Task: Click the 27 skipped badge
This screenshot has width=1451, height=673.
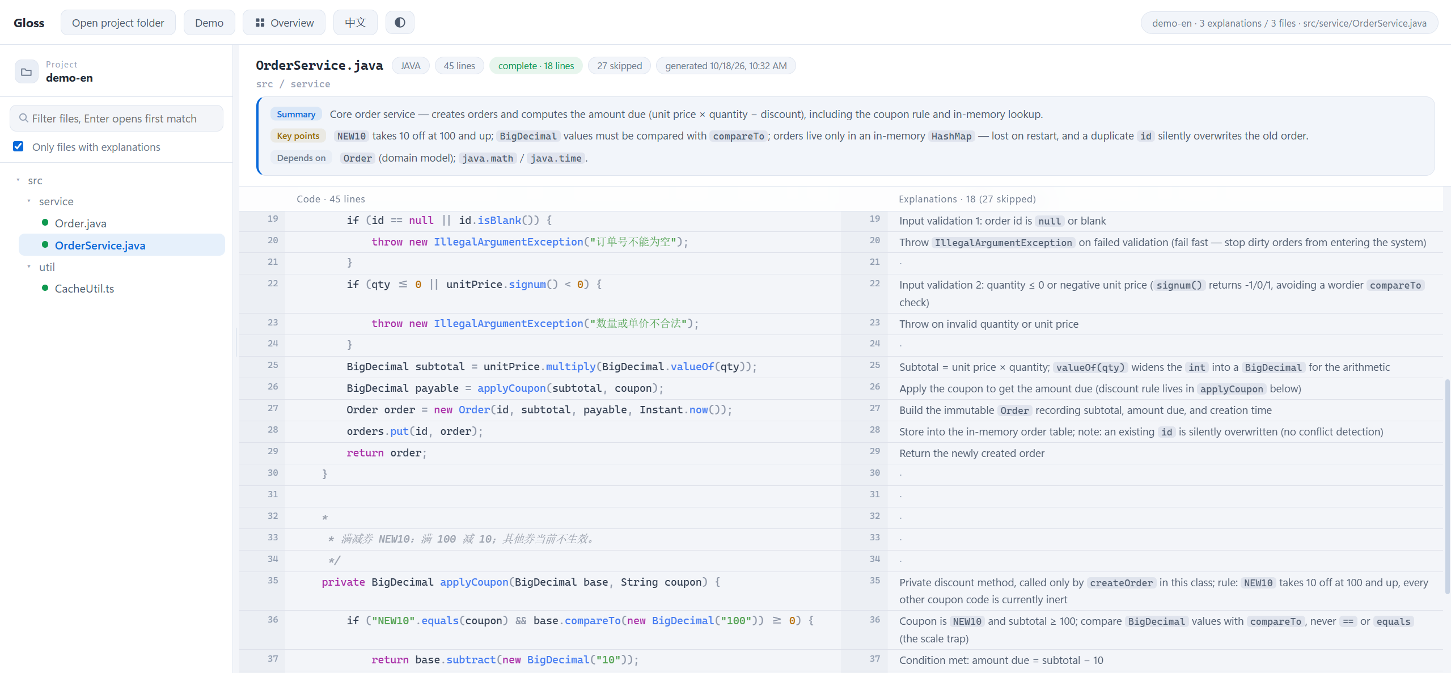Action: pos(619,66)
